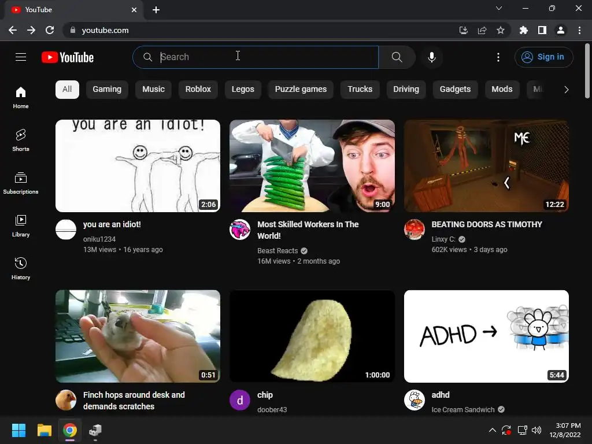Play the potato chip thumbnail

[312, 336]
